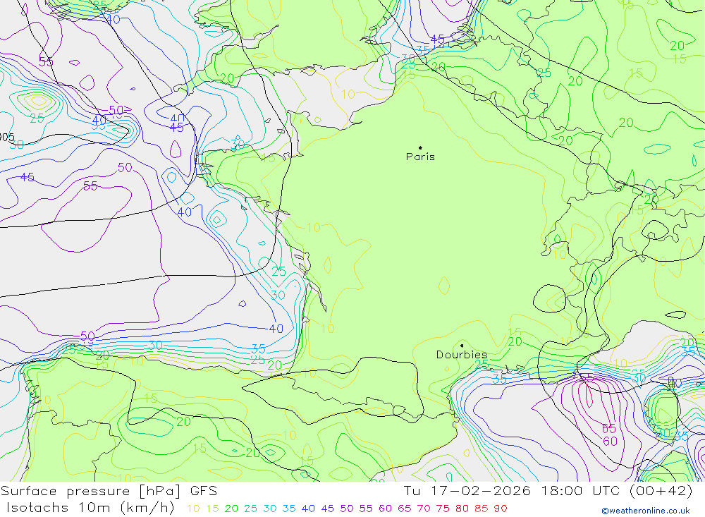Screen dimensions: 705x517
Task: Click the blue 40 value in bottom legend
Action: coord(308,509)
